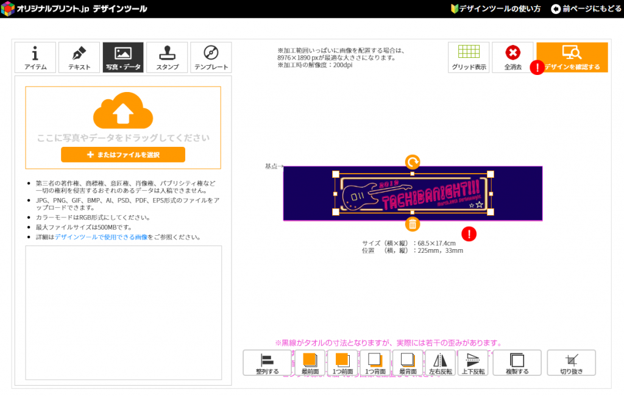
Task: Crop using 切り抜き button
Action: click(571, 363)
